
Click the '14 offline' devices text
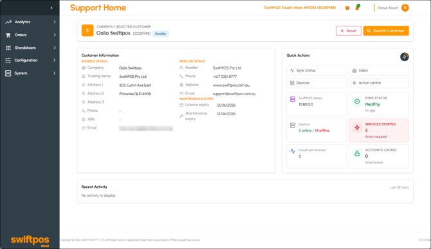[322, 131]
